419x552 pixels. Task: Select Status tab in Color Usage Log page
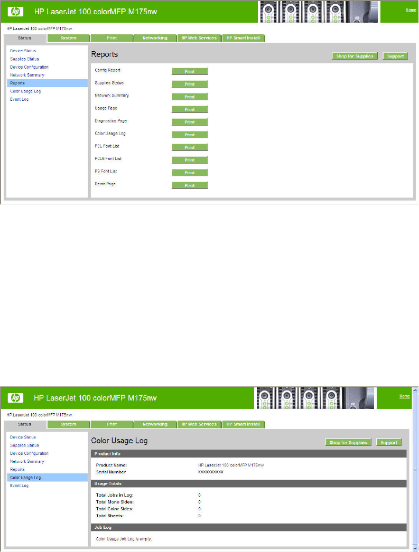[x=25, y=424]
